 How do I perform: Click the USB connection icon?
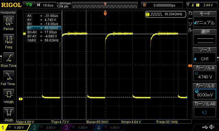(205, 127)
